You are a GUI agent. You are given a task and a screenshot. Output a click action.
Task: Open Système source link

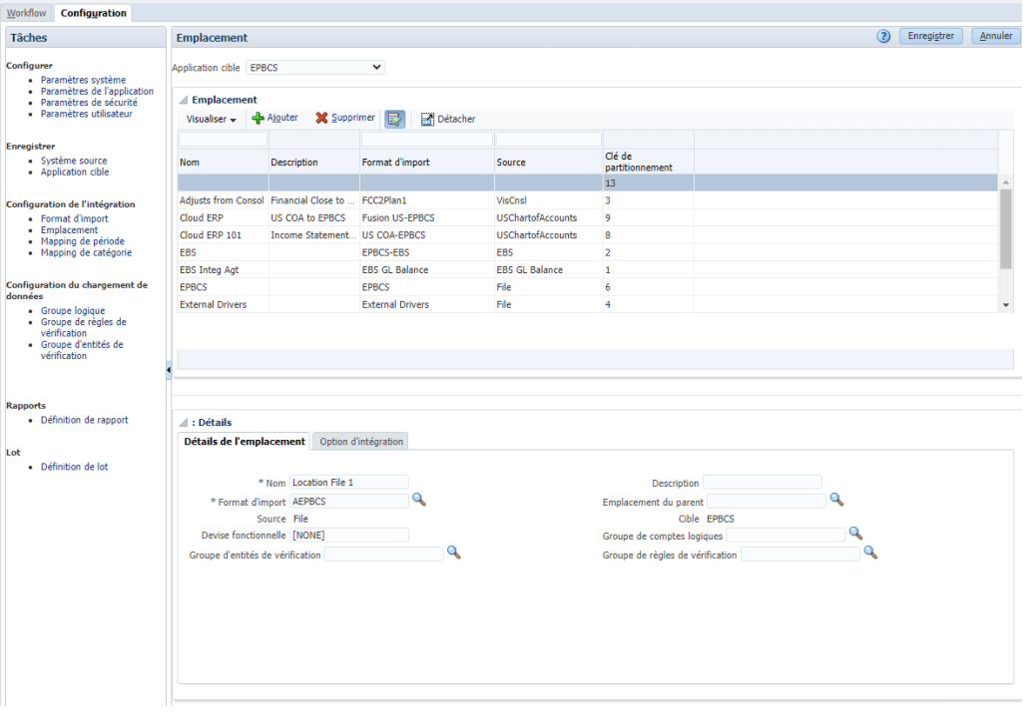[x=74, y=161]
